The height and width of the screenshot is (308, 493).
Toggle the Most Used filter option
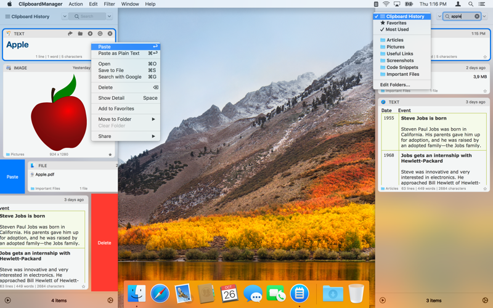point(397,30)
